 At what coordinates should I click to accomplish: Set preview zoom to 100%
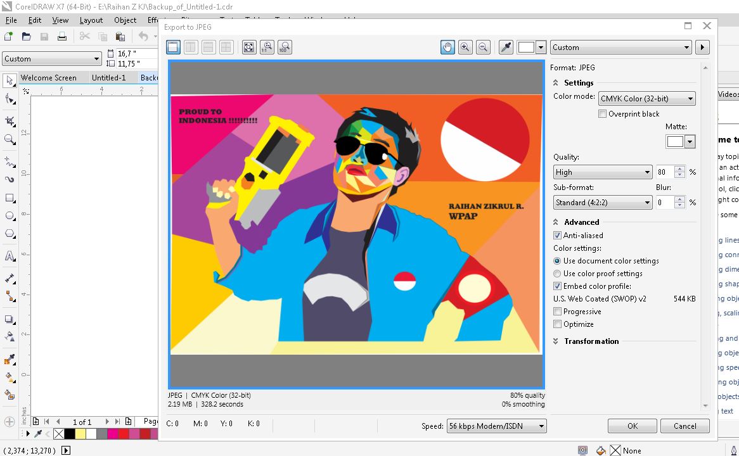[x=285, y=47]
